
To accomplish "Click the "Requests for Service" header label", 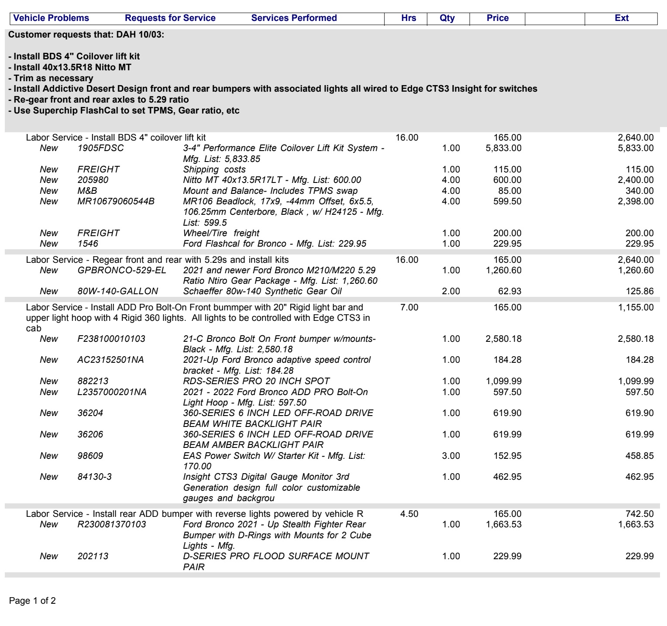I will coord(170,18).
